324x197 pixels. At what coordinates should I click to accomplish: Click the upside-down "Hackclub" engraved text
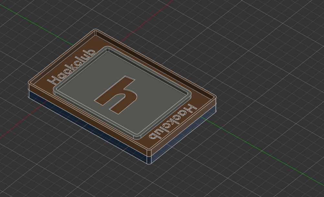point(173,122)
